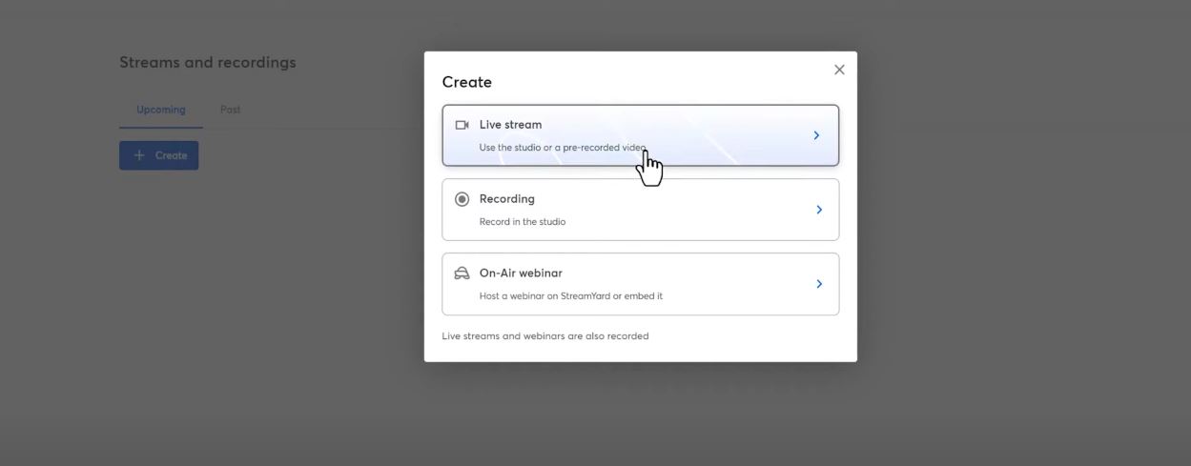This screenshot has width=1191, height=466.
Task: Click the 'Create' dialog title
Action: click(x=467, y=82)
